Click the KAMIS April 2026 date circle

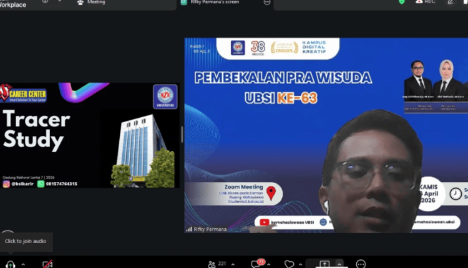429,194
